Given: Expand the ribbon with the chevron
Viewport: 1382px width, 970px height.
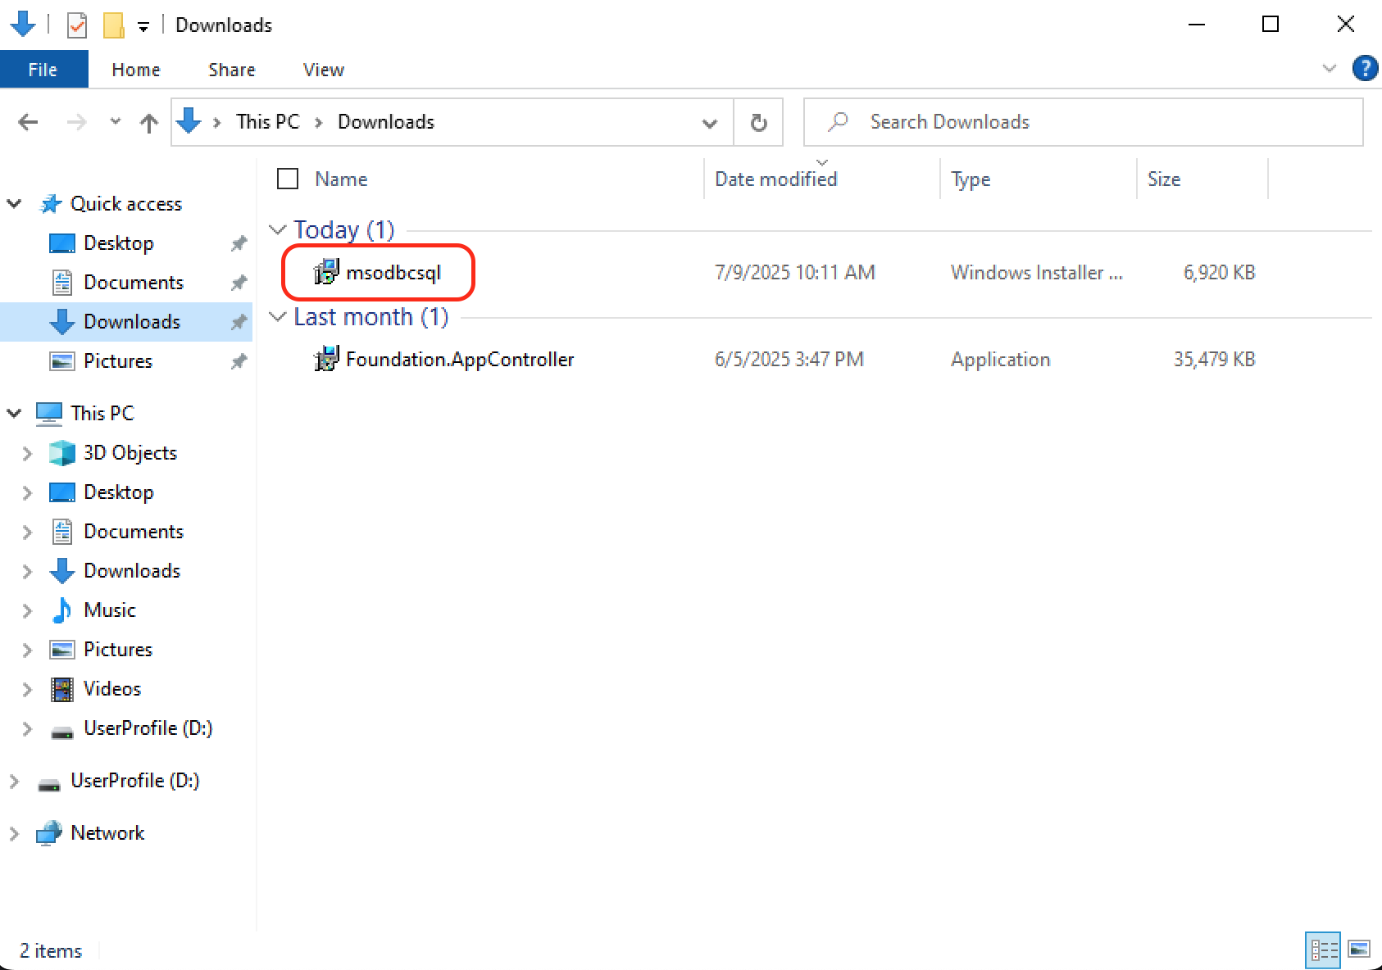Looking at the screenshot, I should tap(1329, 69).
